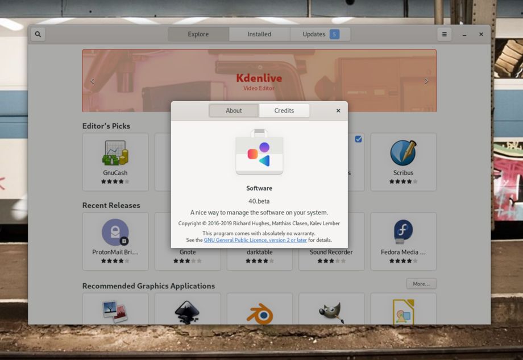Open Fedora Media Writer app icon
Image resolution: width=523 pixels, height=360 pixels.
tap(403, 231)
